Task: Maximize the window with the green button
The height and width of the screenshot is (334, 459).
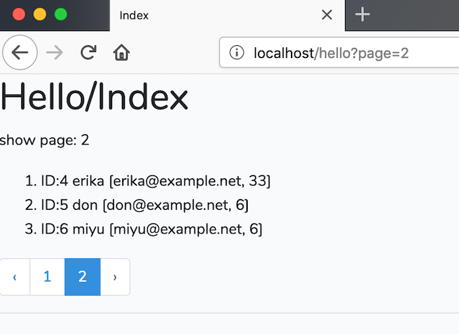Action: (x=61, y=14)
